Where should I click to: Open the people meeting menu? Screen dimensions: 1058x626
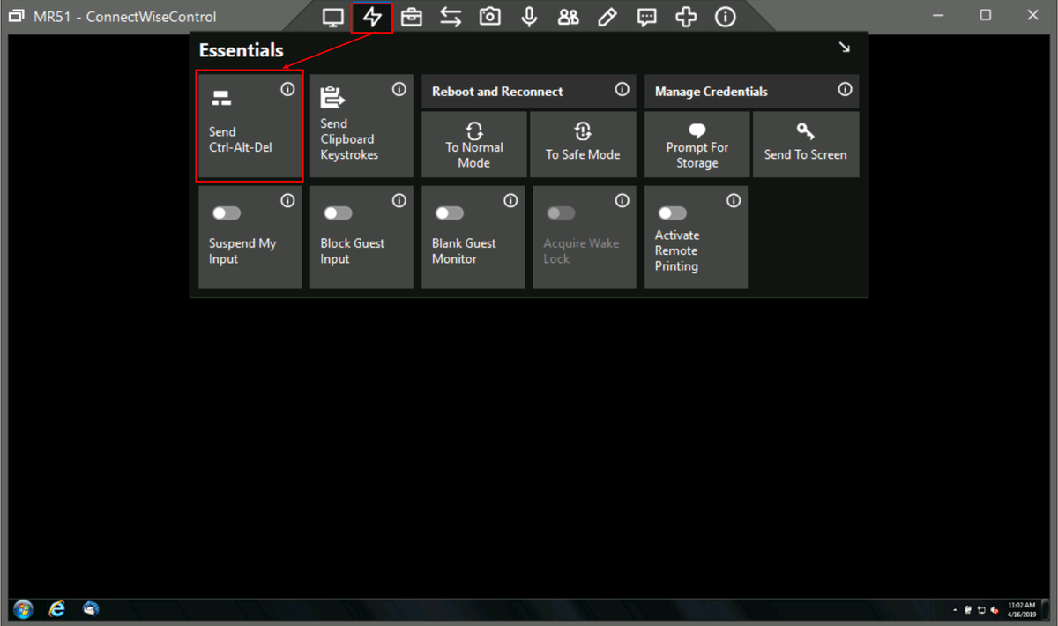[x=569, y=17]
